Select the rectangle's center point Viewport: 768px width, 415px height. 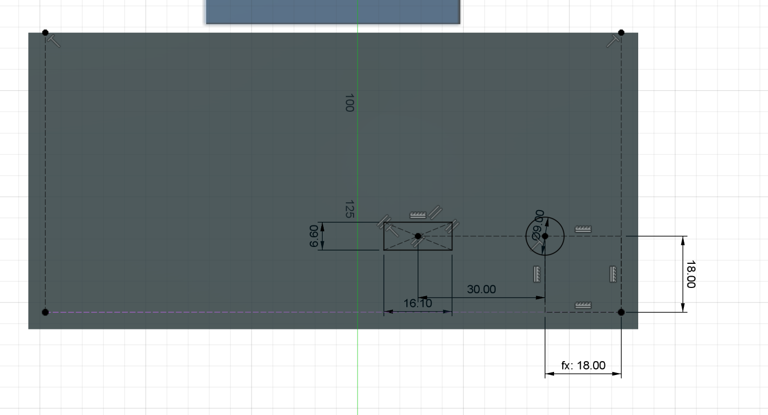(418, 236)
